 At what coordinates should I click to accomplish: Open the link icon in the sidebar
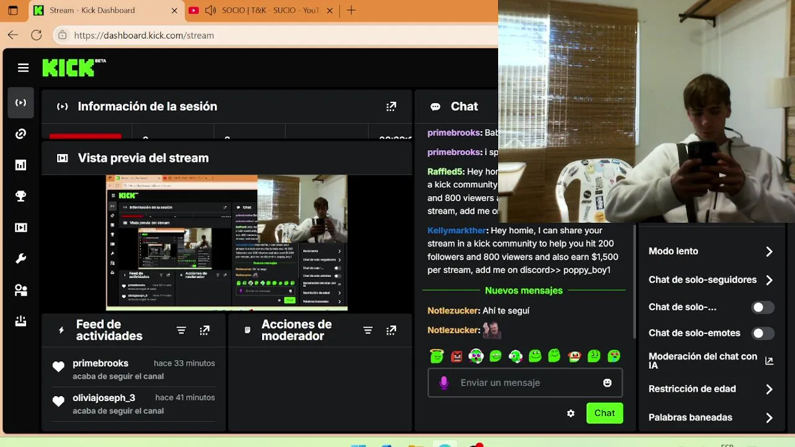[x=20, y=133]
